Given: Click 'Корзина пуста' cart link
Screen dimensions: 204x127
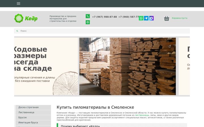Looking at the screenshot, I should (x=180, y=18).
